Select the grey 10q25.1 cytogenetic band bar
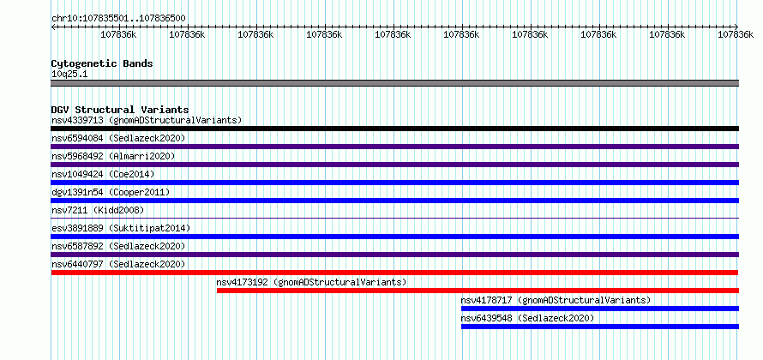This screenshot has width=763, height=360. tap(394, 83)
